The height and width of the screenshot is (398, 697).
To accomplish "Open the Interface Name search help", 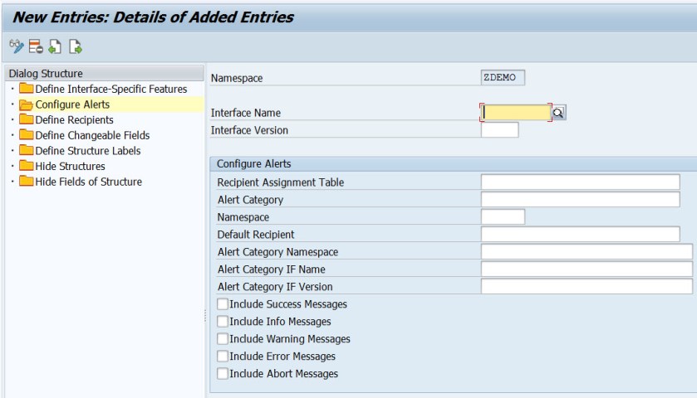I will 558,113.
